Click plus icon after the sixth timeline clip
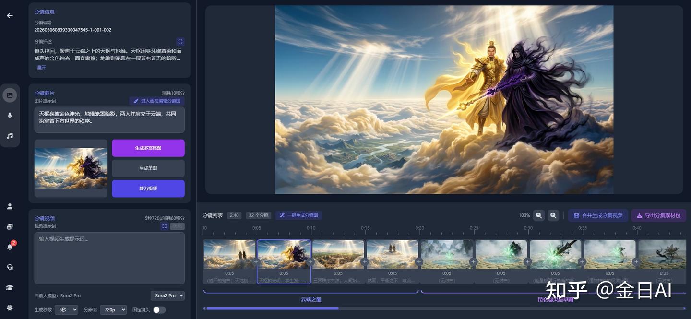 pyautogui.click(x=527, y=261)
